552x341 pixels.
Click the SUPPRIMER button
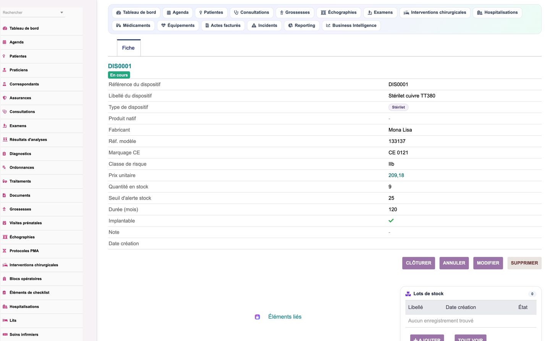pos(524,263)
